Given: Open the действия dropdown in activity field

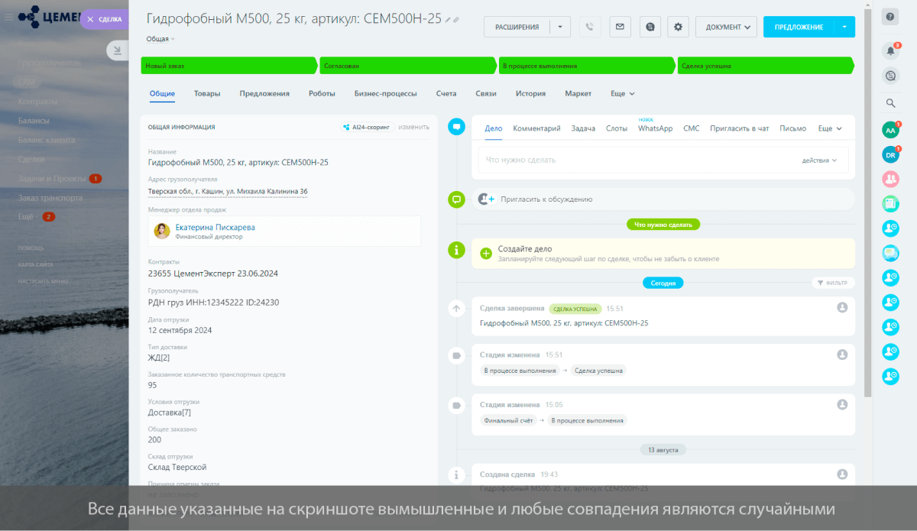Looking at the screenshot, I should (819, 160).
